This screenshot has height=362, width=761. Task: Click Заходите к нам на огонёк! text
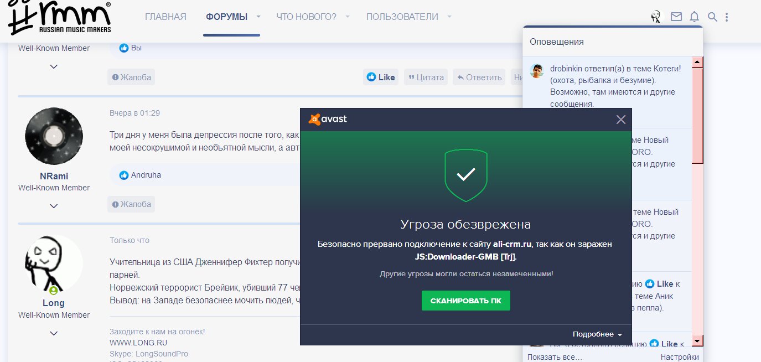(x=157, y=332)
